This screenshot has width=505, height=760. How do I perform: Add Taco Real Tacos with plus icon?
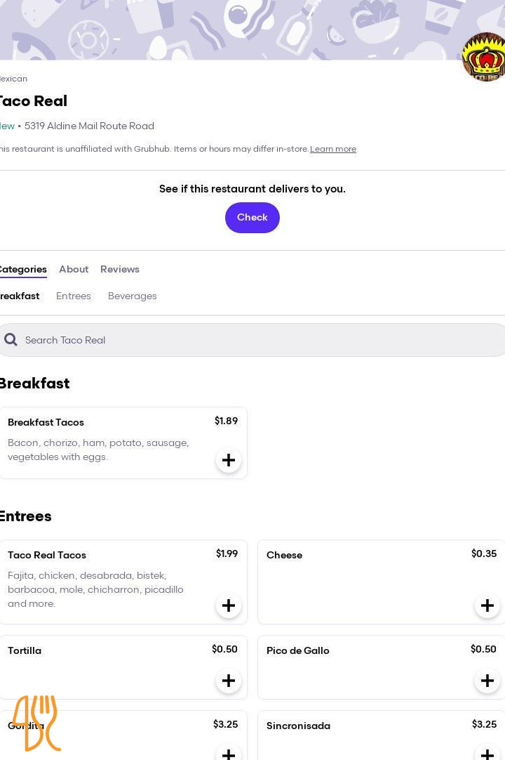click(229, 605)
